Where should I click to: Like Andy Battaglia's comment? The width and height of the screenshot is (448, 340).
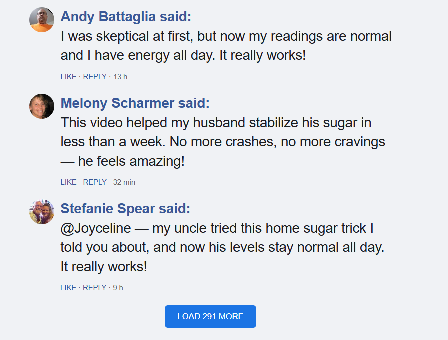(68, 77)
